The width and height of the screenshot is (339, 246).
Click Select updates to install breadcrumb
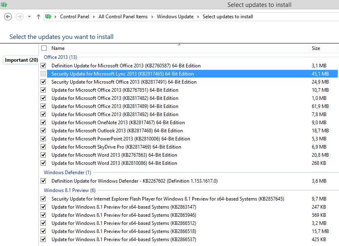tap(227, 17)
